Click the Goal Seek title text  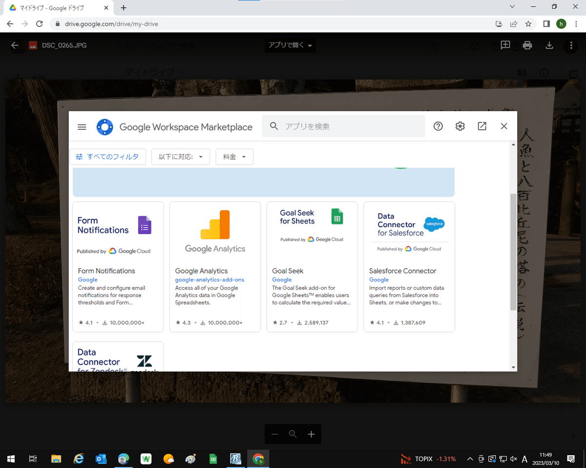coord(288,271)
